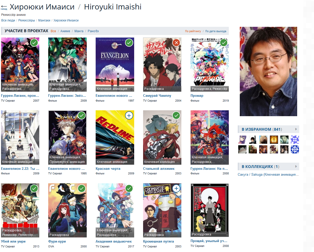Image resolution: width=314 pixels, height=252 pixels.
Task: Open the Гуррен-Лаганн 2008 film poster
Action: coord(210,137)
